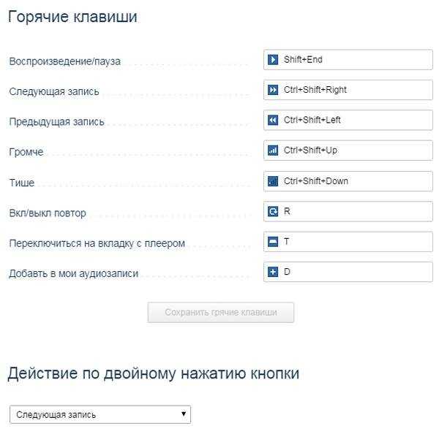The width and height of the screenshot is (439, 434).
Task: Select the Ctrl+Shift+Right hotkey field
Action: tap(348, 90)
